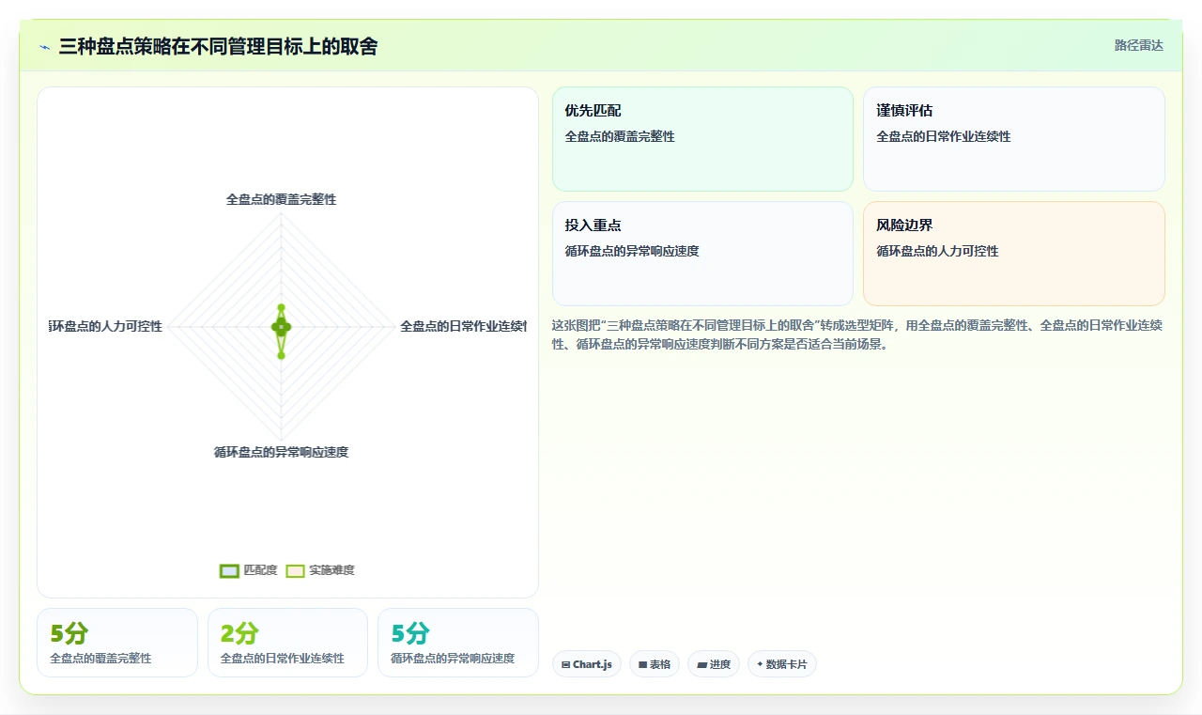Click the 5分 全盘点的覆盖完整性 stat card

117,643
